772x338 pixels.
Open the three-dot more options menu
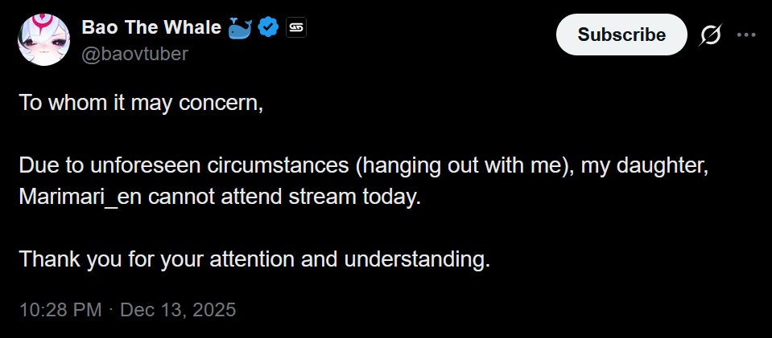(746, 35)
